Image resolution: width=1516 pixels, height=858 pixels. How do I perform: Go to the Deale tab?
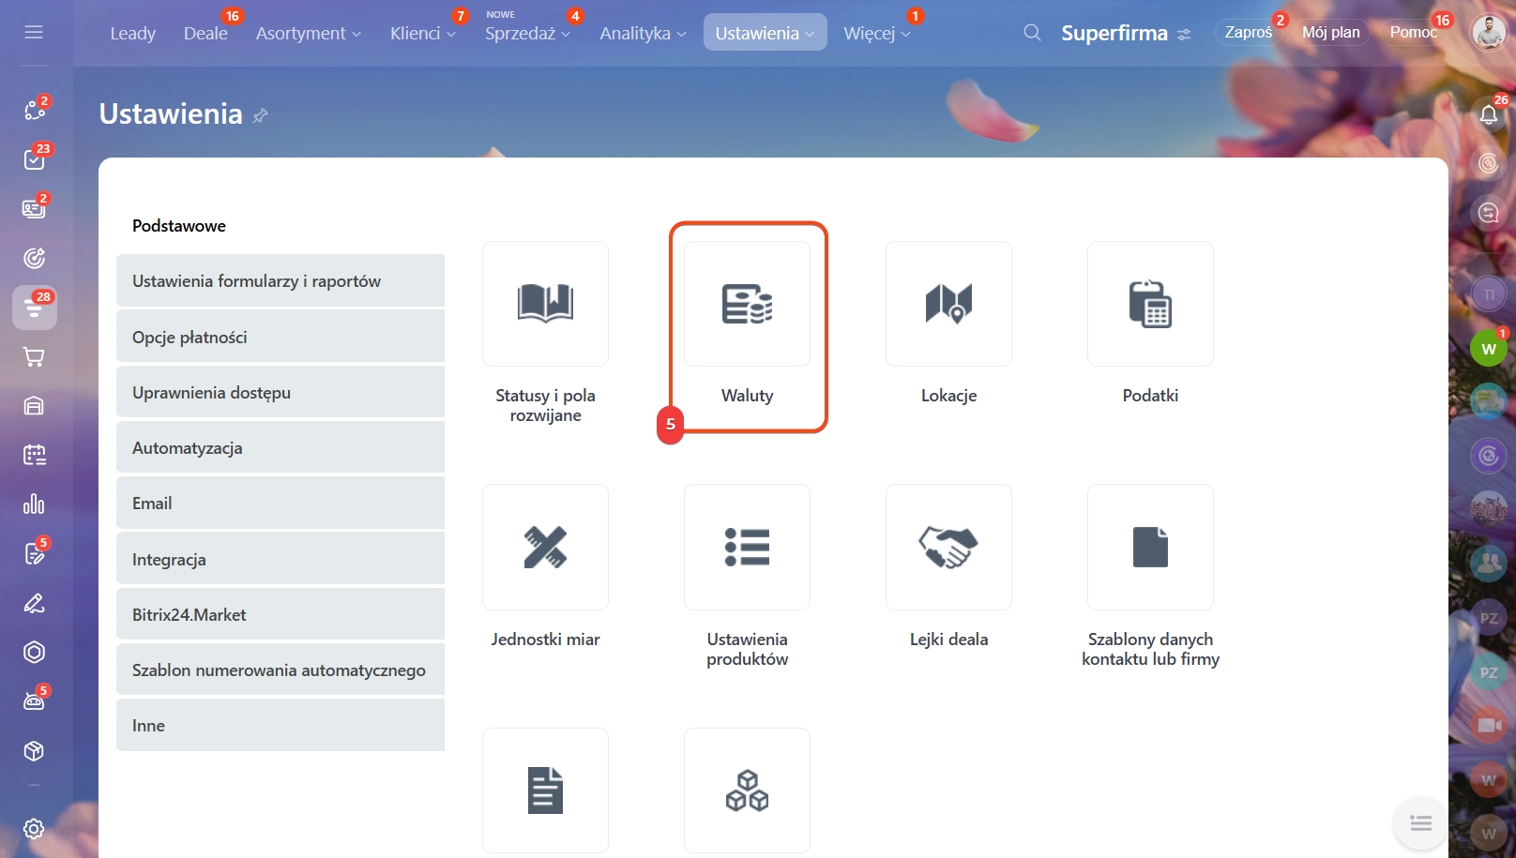pos(205,33)
